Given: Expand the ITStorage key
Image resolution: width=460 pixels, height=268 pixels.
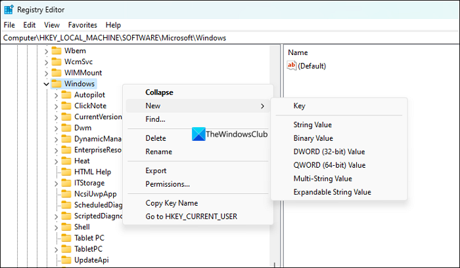Looking at the screenshot, I should 56,183.
